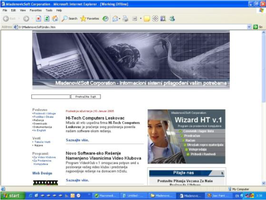Switch to Untitled taskbar window button
This screenshot has height=200, width=266.
click(134, 196)
